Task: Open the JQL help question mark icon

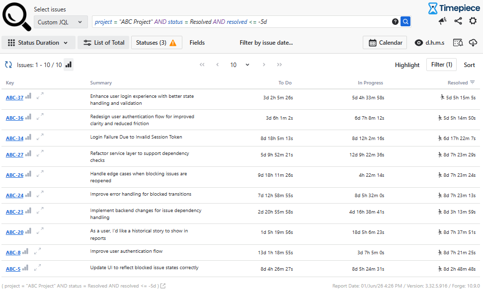Action: pos(395,21)
